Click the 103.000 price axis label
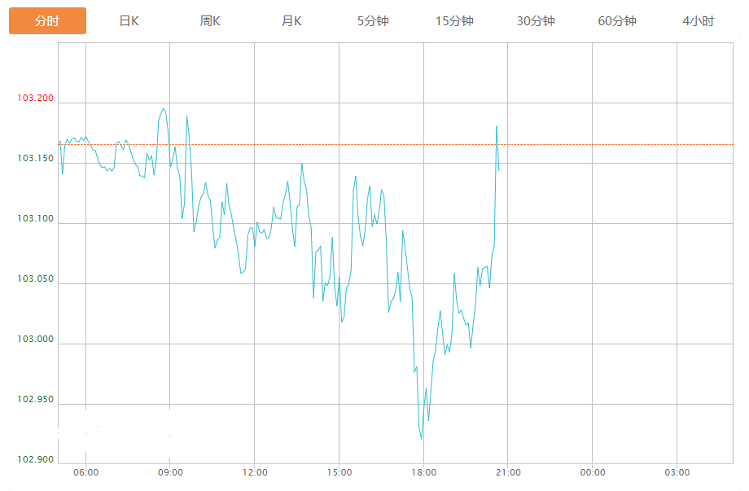This screenshot has height=491, width=749. [x=35, y=340]
